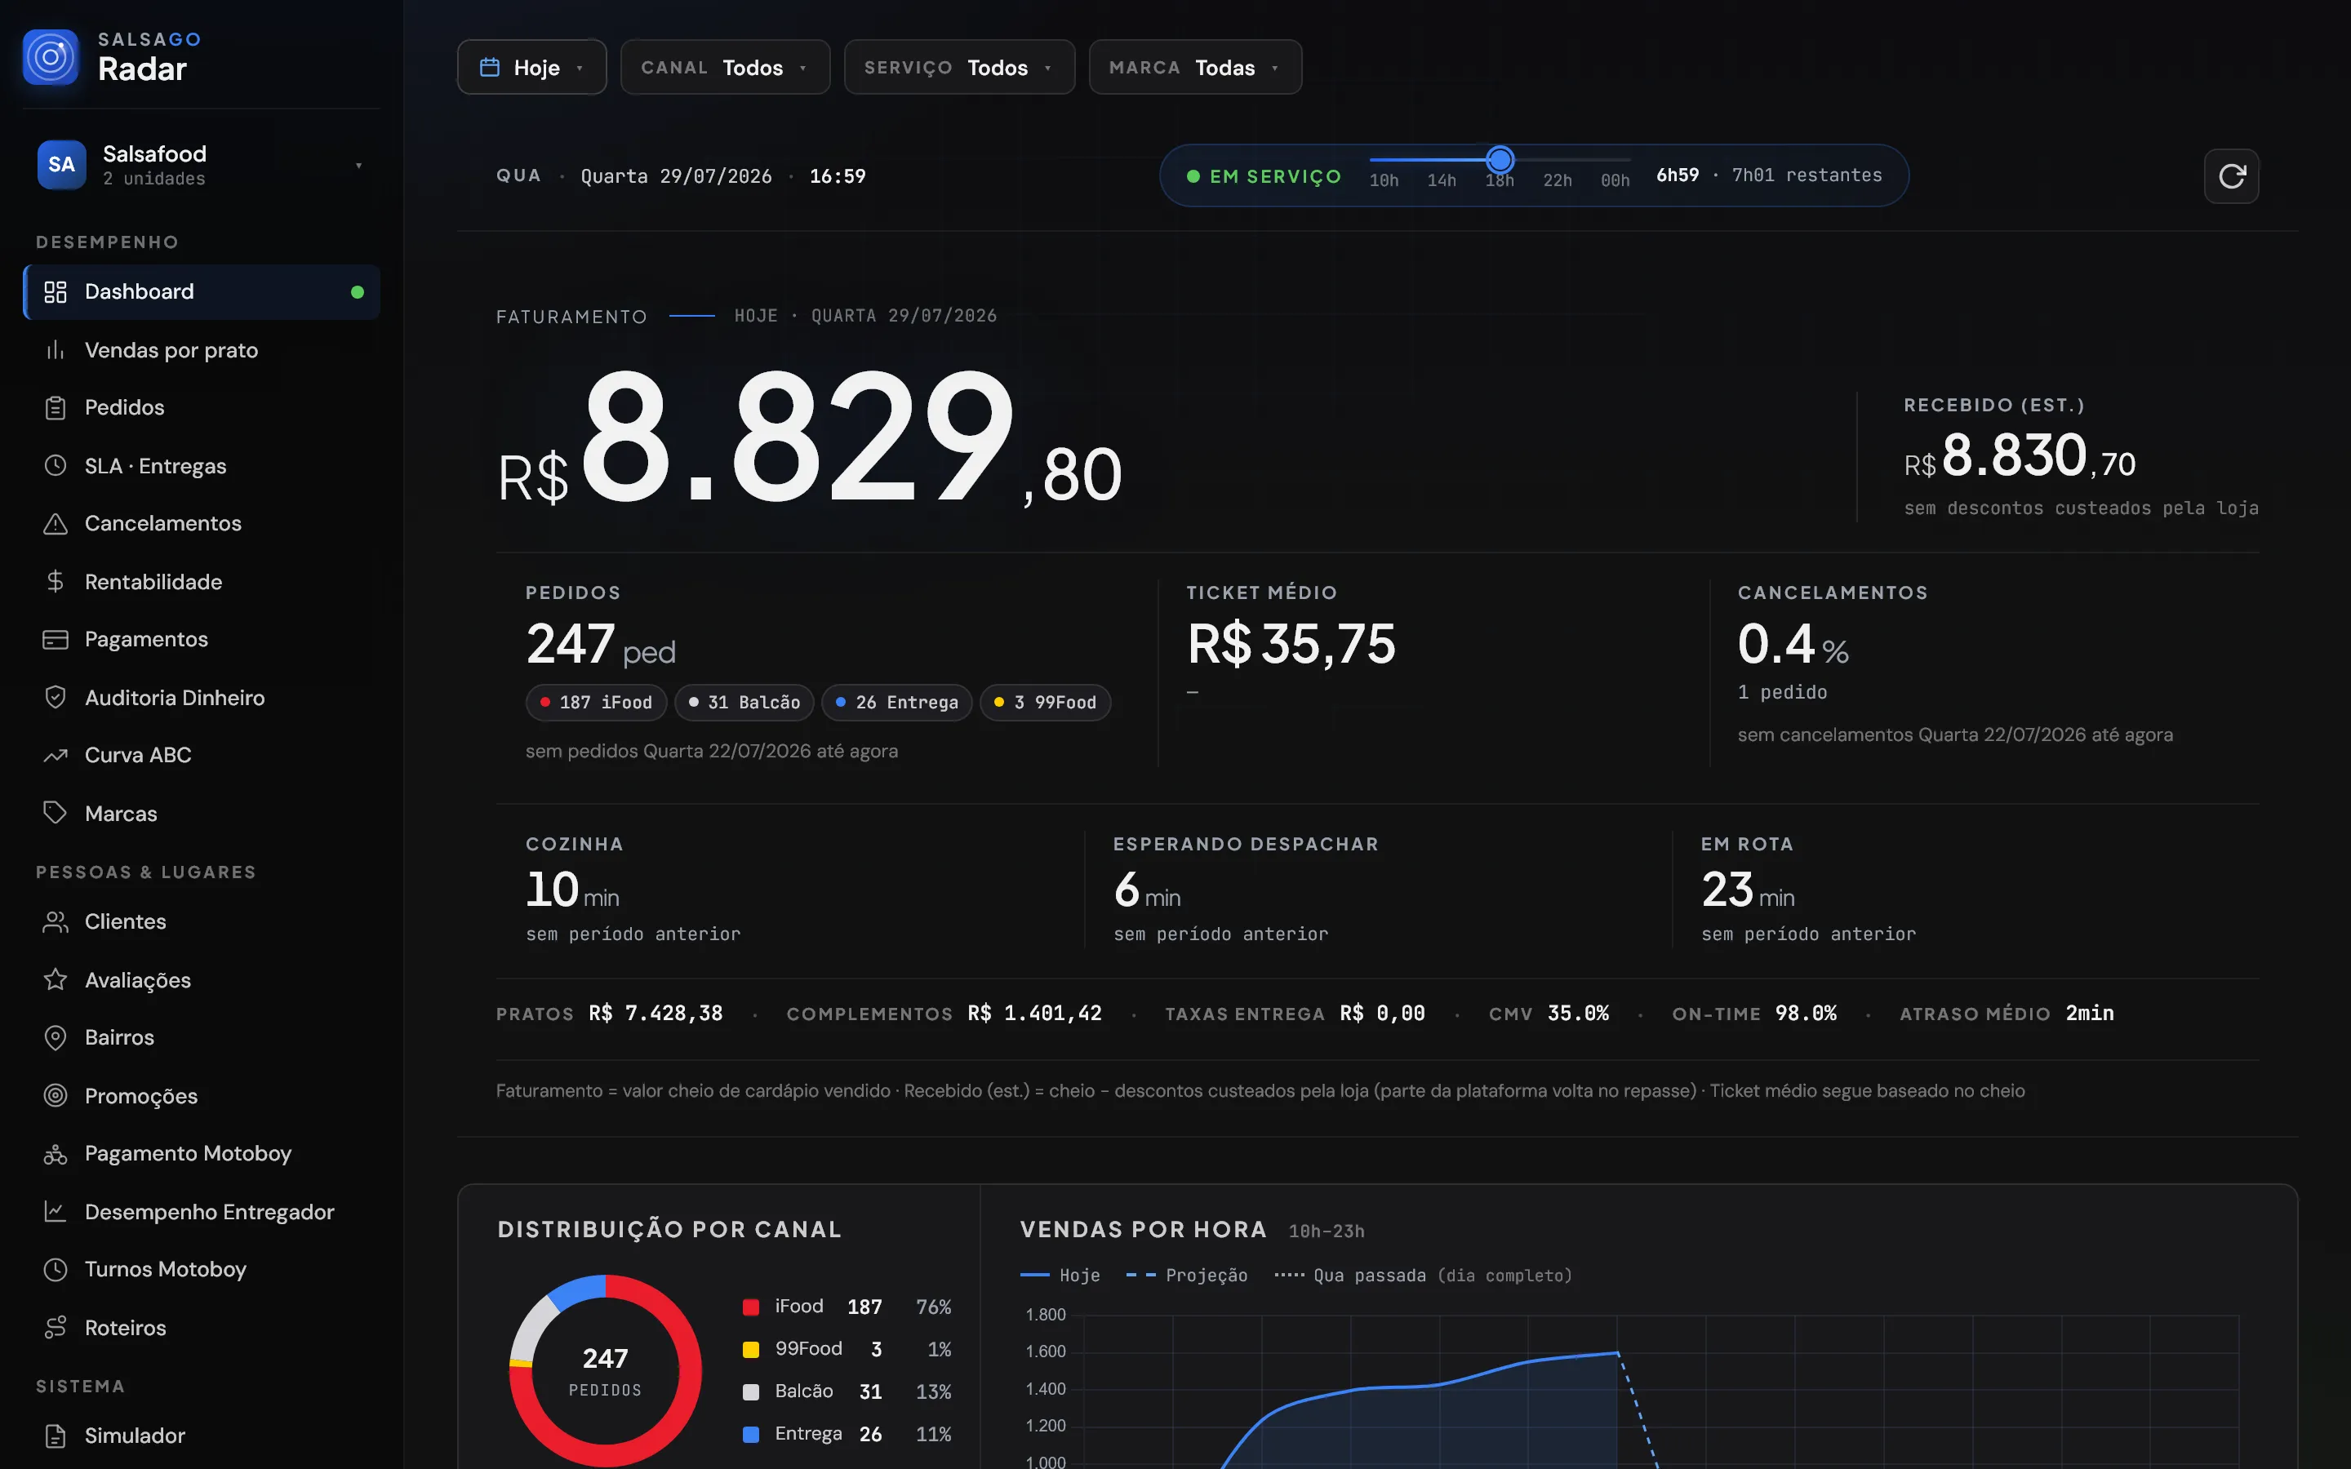
Task: Click the refresh icon button
Action: tap(2232, 175)
